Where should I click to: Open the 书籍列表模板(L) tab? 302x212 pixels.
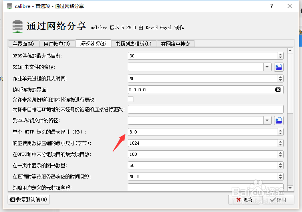click(x=133, y=43)
